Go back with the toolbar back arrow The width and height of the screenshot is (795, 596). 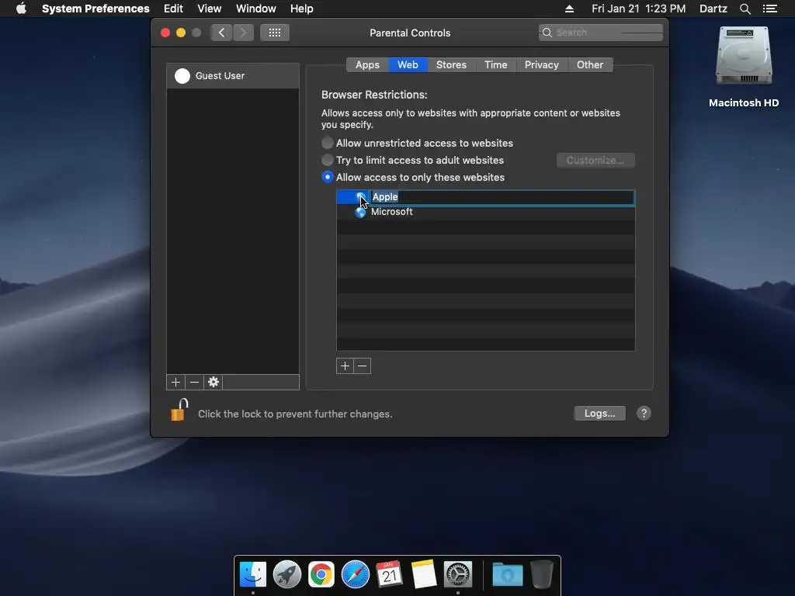(221, 33)
